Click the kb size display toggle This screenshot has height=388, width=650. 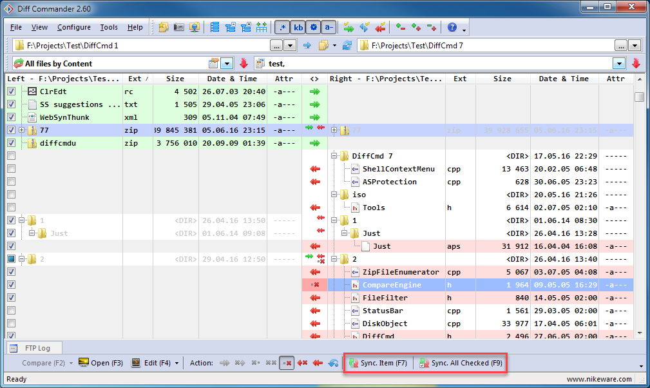[x=298, y=27]
